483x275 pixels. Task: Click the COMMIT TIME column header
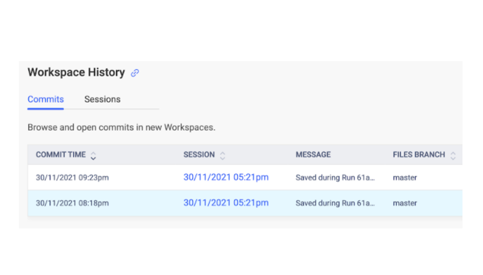pyautogui.click(x=61, y=154)
